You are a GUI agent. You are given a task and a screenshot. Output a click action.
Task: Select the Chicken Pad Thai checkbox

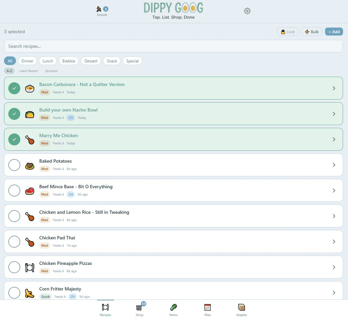14,241
